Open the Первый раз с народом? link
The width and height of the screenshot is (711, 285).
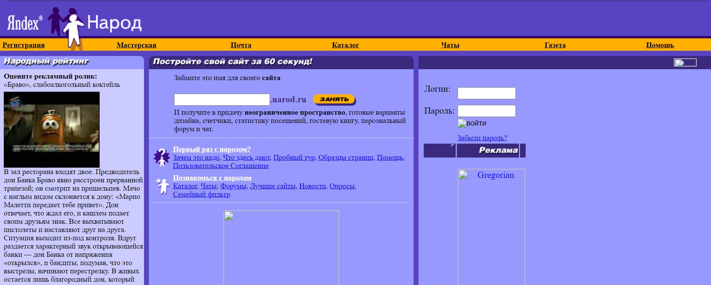pyautogui.click(x=212, y=149)
